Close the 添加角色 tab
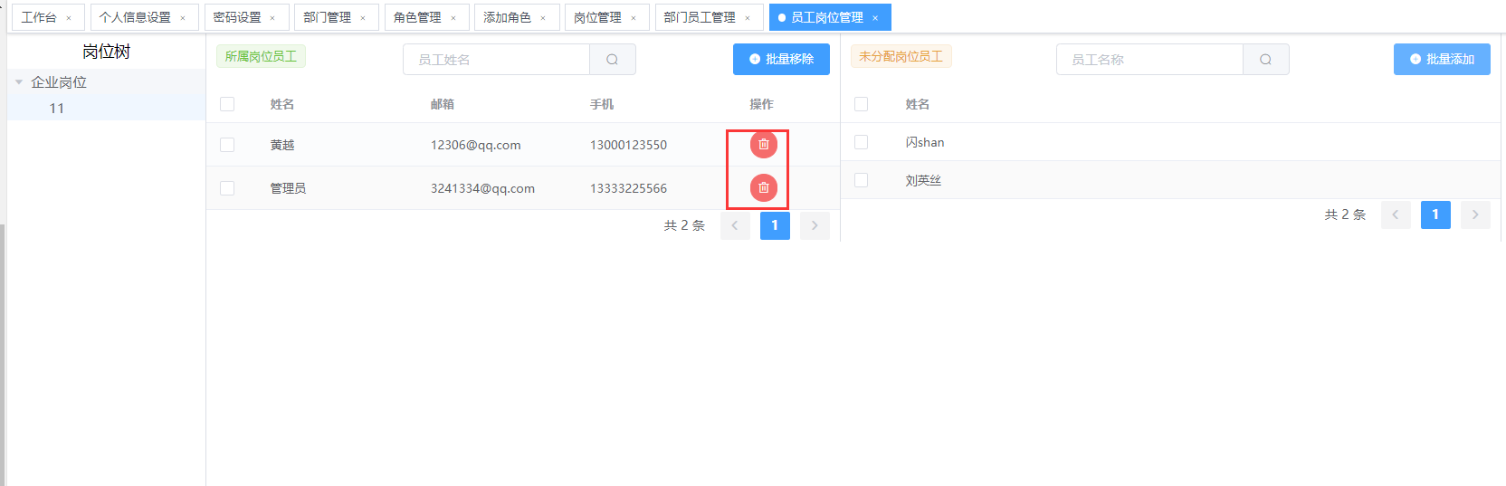This screenshot has width=1506, height=486. [x=543, y=18]
